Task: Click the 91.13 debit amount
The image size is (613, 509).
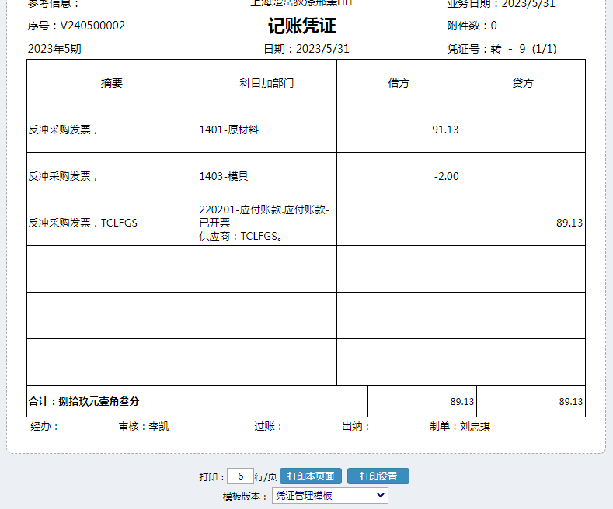Action: (445, 130)
